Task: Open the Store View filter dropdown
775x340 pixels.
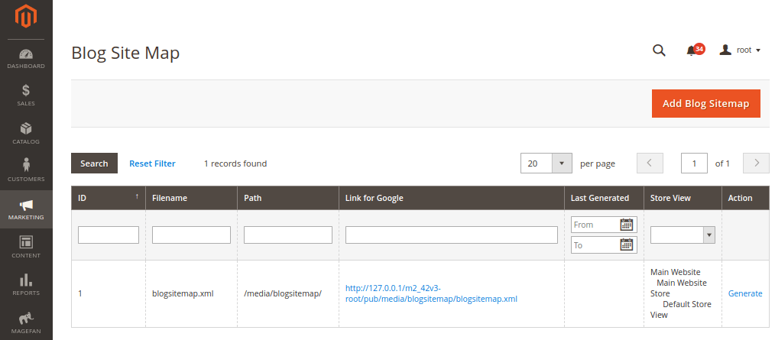Action: (683, 235)
